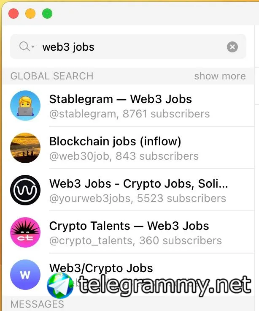Open the Blockchain jobs (inflow) result

coord(115,142)
